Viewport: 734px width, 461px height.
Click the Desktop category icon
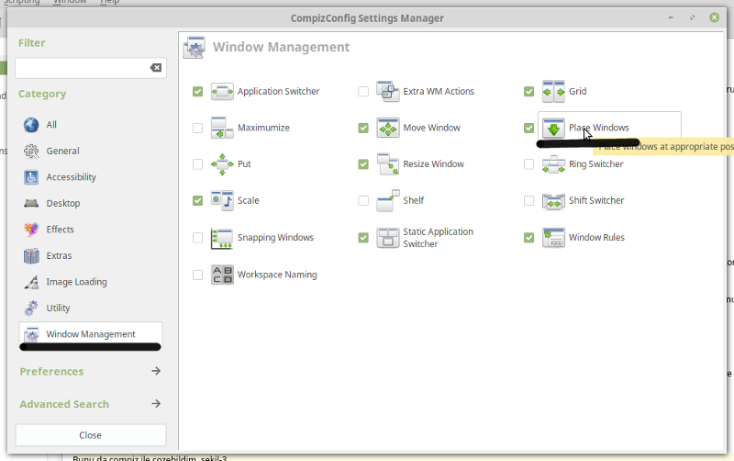31,203
